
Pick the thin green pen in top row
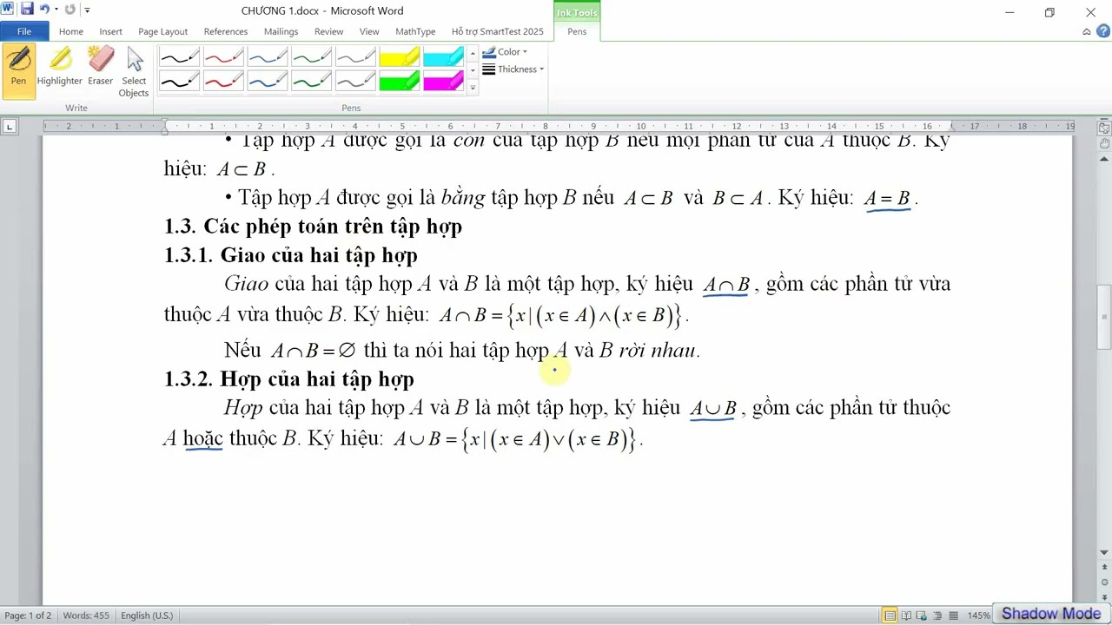(312, 58)
